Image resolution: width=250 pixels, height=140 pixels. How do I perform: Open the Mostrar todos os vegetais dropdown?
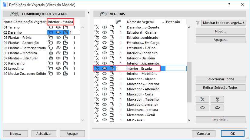coord(223,22)
